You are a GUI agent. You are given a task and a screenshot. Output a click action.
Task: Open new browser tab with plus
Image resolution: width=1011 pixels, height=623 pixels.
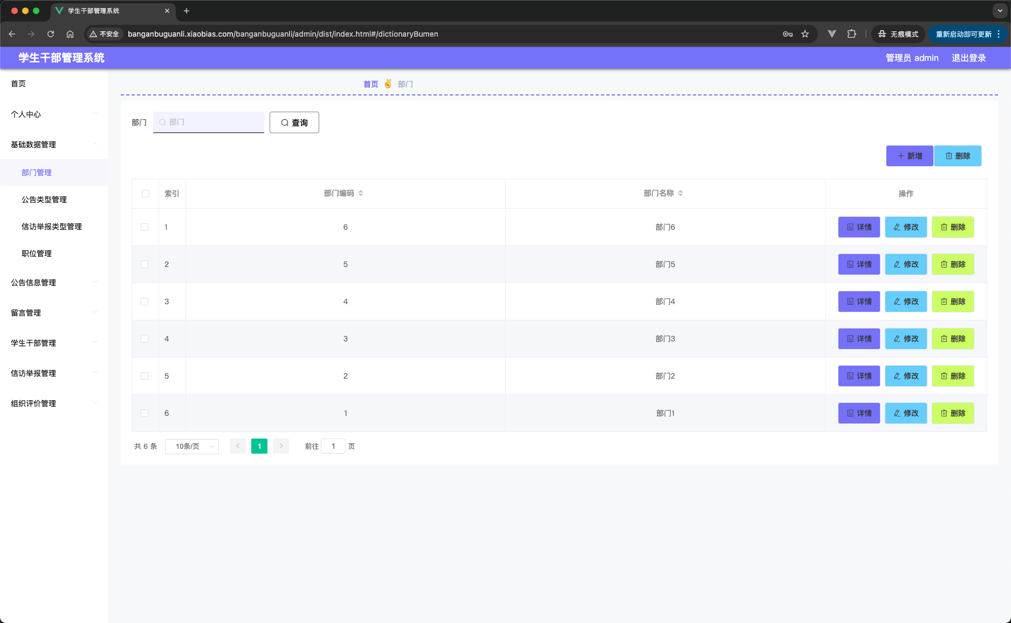point(187,11)
